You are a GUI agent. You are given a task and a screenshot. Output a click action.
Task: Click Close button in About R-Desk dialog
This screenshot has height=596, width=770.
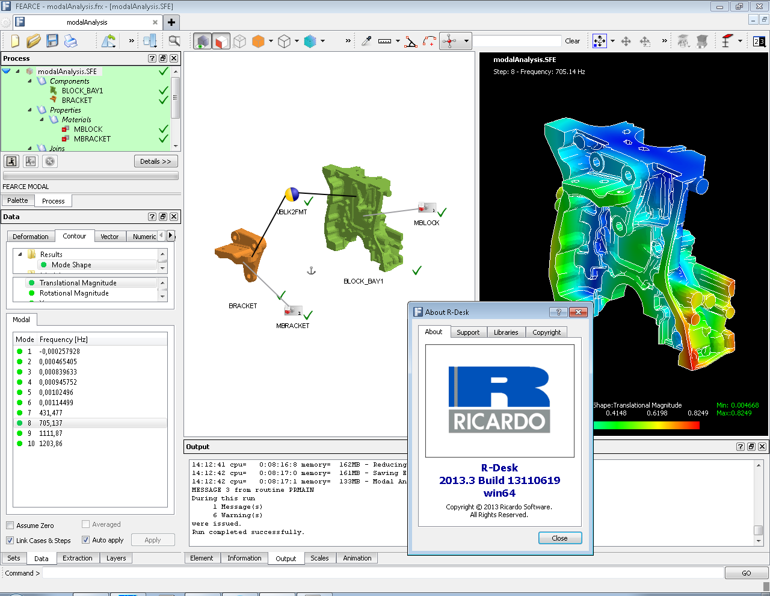[559, 538]
